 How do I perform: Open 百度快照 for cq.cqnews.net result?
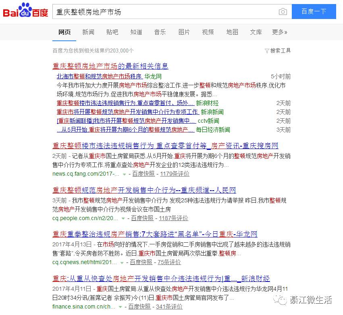141,262
